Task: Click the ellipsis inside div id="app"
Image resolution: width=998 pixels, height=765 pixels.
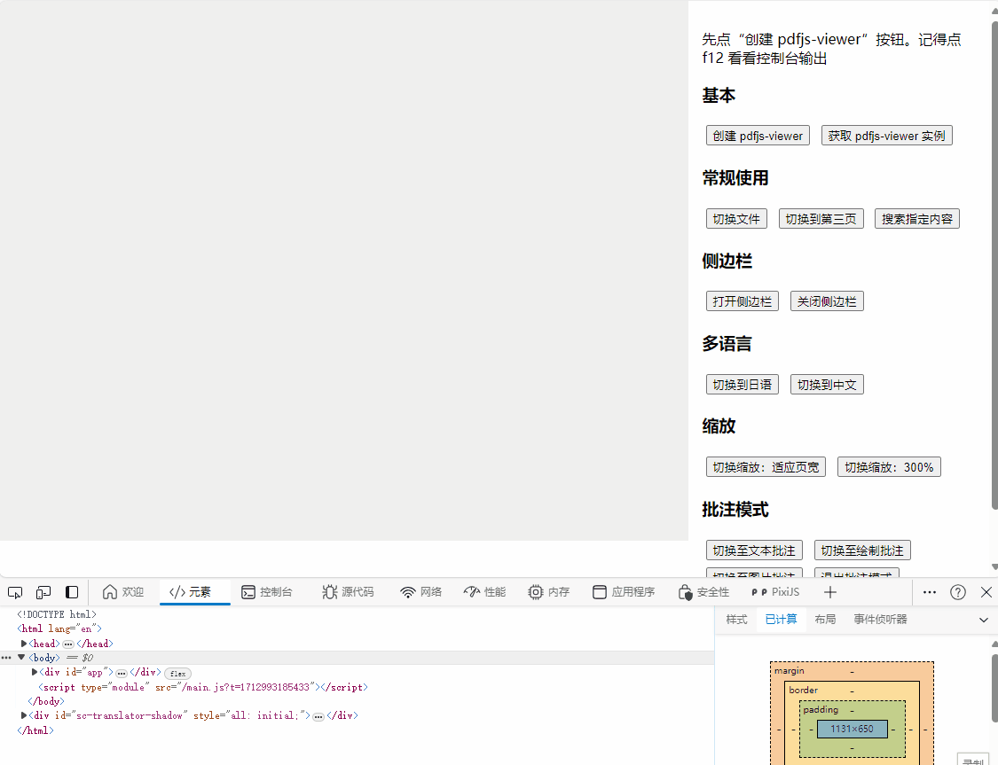Action: click(121, 673)
